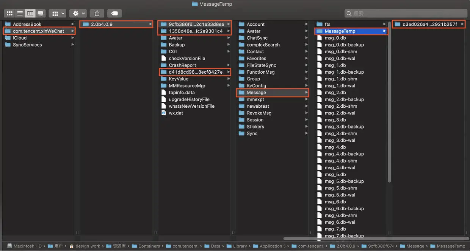
Task: Open the FunctionMsg folder icon
Action: click(241, 72)
